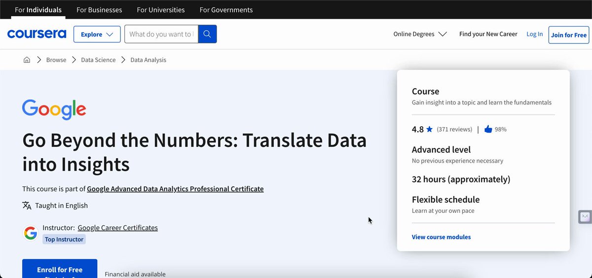The height and width of the screenshot is (278, 592).
Task: Focus the What do you want search field
Action: click(x=161, y=34)
